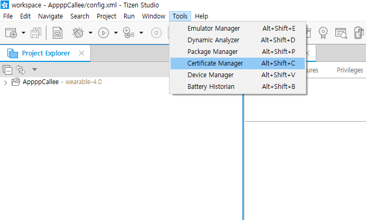Click the Debug bug icon

[78, 33]
